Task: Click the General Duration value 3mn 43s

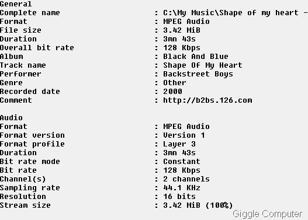Action: point(179,39)
